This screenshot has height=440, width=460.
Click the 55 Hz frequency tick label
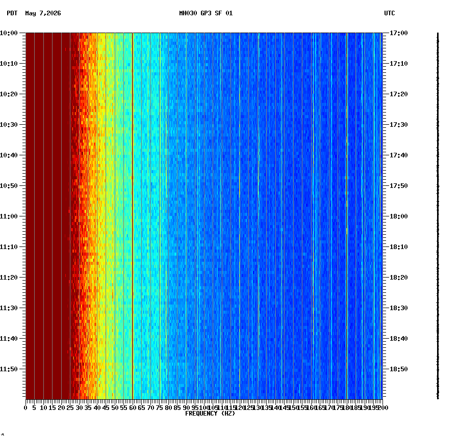tap(124, 408)
